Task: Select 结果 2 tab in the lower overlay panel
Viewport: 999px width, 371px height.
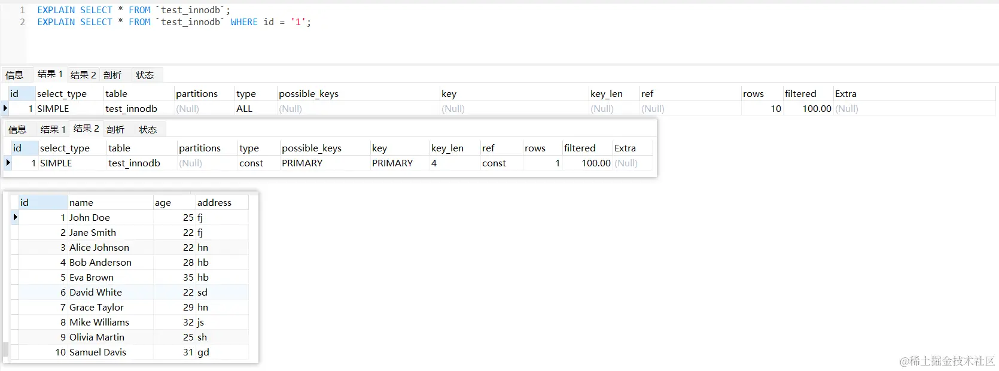Action: pos(86,129)
